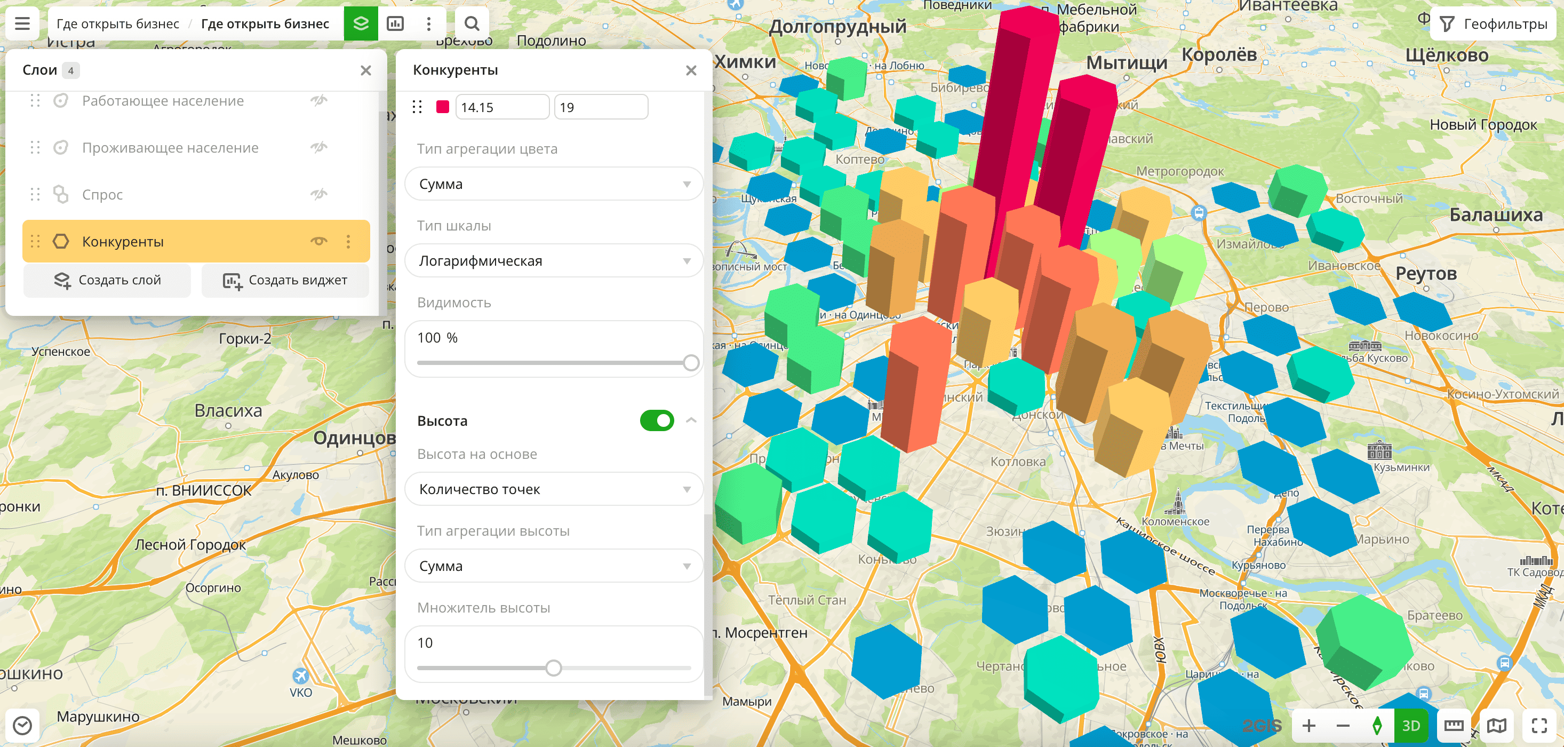Open the dashboard widgets icon
The width and height of the screenshot is (1564, 747).
tap(395, 23)
